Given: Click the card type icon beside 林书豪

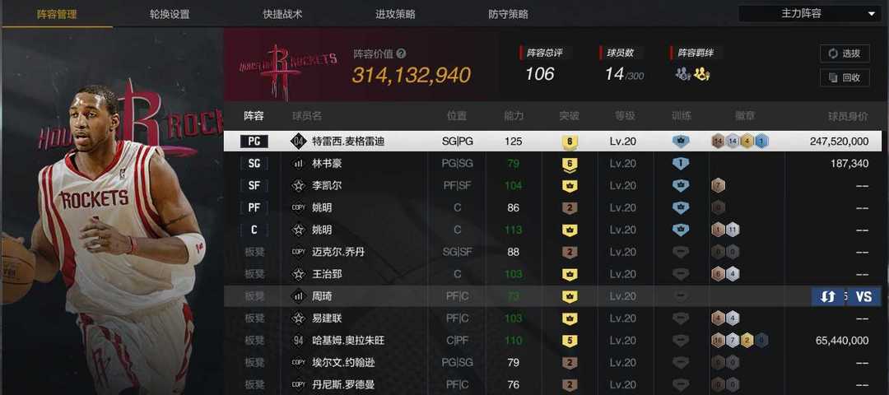Looking at the screenshot, I should click(298, 164).
